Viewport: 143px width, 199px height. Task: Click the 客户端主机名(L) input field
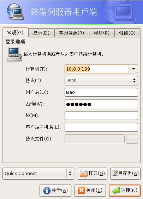coord(101,127)
